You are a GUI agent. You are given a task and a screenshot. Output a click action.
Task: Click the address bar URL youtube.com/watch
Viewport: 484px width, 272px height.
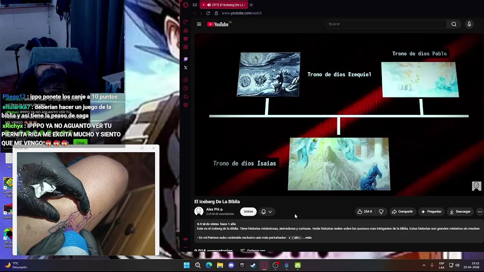pyautogui.click(x=242, y=13)
